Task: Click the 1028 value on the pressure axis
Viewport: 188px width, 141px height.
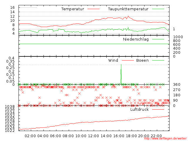Action: (x=10, y=122)
